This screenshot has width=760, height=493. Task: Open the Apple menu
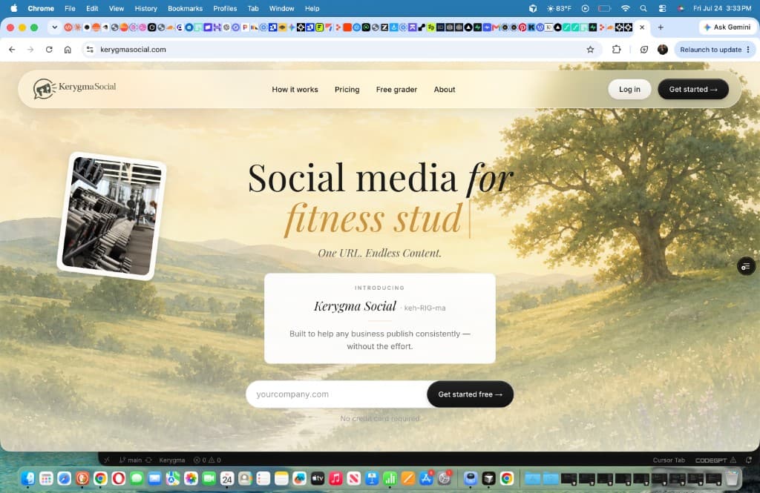pos(13,8)
